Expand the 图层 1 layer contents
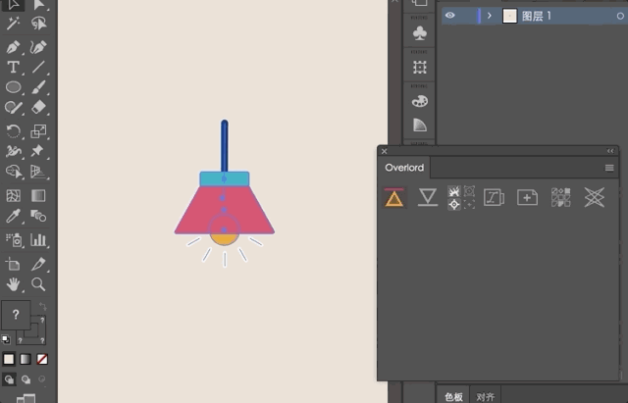628x403 pixels. [x=490, y=16]
